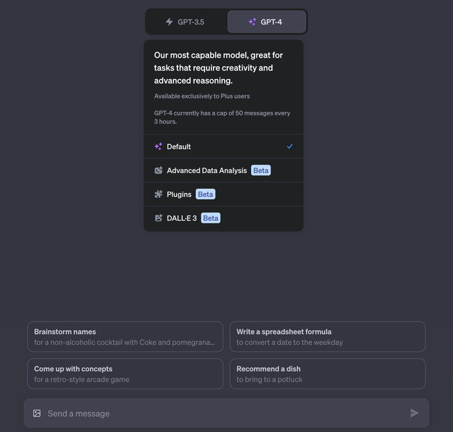Click the Plugins puzzle piece icon

[x=159, y=194]
